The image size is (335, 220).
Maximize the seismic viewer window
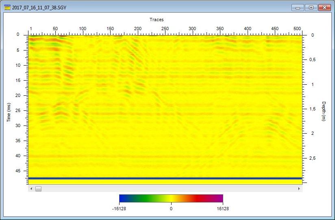[x=311, y=7]
